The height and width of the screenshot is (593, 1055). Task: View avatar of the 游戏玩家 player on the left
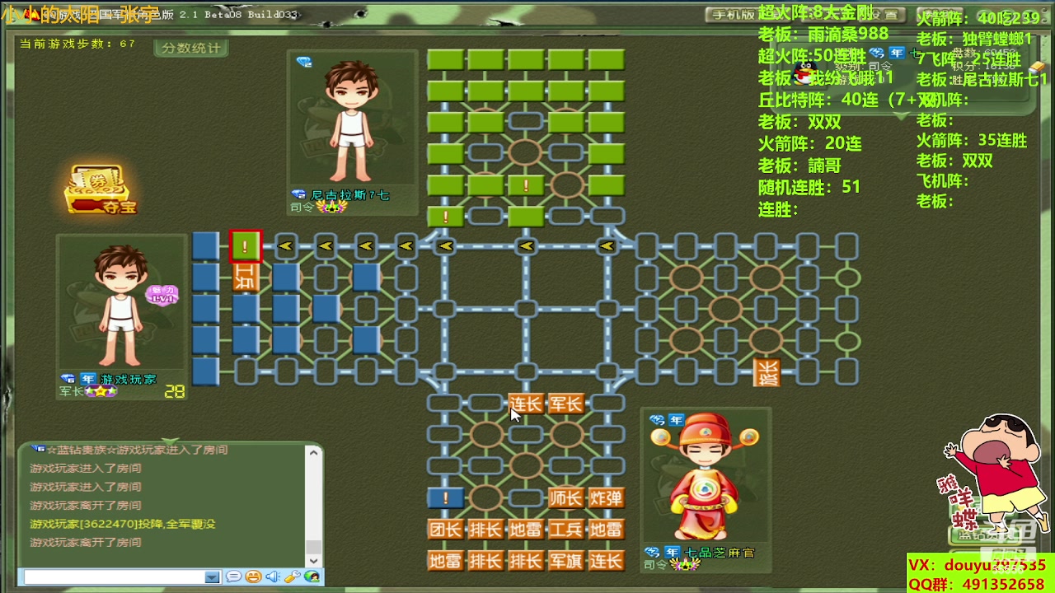(122, 305)
